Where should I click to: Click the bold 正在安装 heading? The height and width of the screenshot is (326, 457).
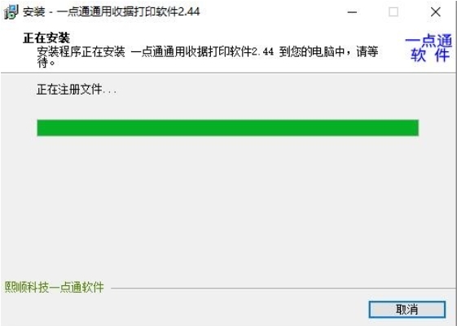click(x=46, y=38)
